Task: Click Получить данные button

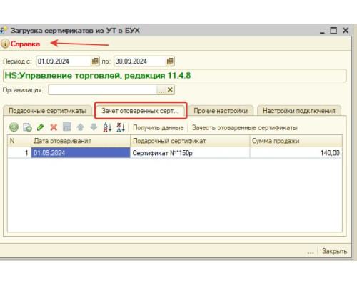Action: pyautogui.click(x=159, y=128)
